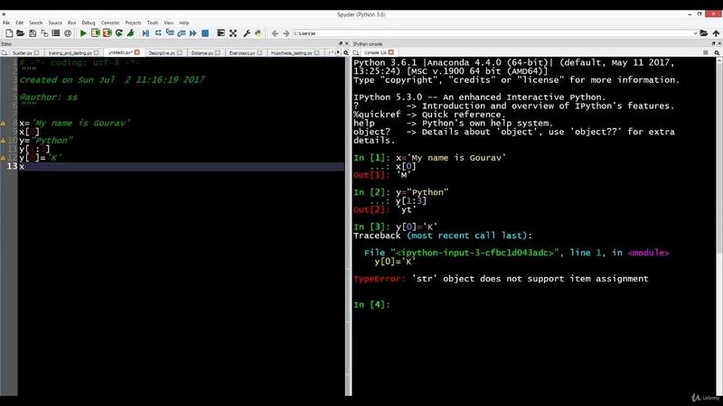Open the PYTHONPATH manager icon
Image resolution: width=723 pixels, height=406 pixels.
click(x=258, y=33)
